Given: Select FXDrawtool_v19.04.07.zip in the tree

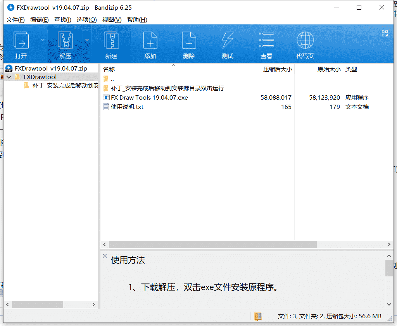Looking at the screenshot, I should 51,68.
